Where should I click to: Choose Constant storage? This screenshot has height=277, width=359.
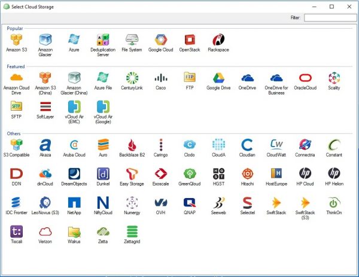[x=334, y=145]
